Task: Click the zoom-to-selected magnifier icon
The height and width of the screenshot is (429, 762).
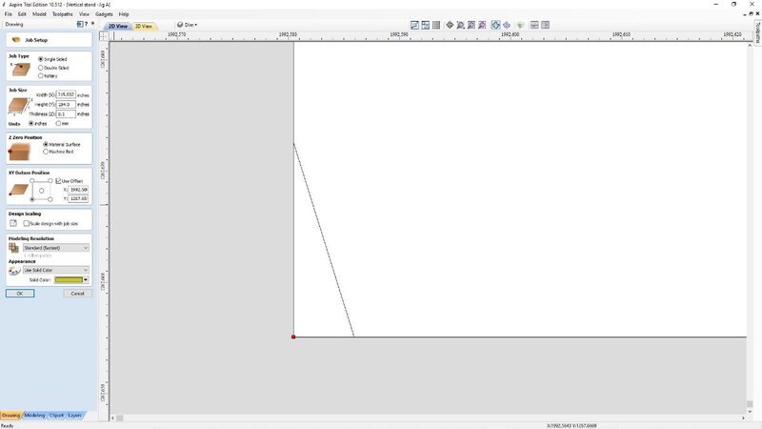Action: point(482,25)
